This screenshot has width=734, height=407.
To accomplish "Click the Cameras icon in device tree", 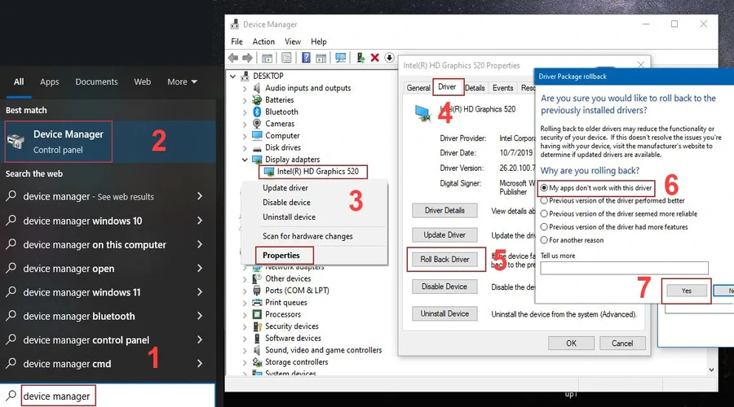I will [257, 124].
